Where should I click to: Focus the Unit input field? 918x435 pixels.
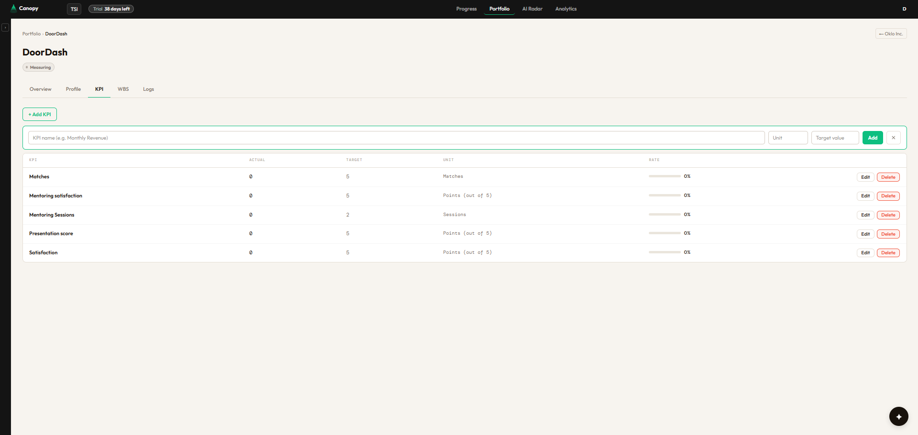[x=788, y=138]
